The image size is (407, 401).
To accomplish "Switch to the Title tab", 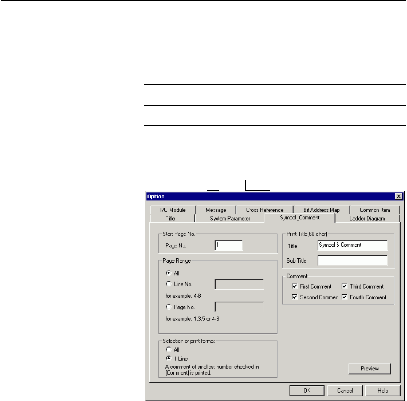I will click(170, 218).
